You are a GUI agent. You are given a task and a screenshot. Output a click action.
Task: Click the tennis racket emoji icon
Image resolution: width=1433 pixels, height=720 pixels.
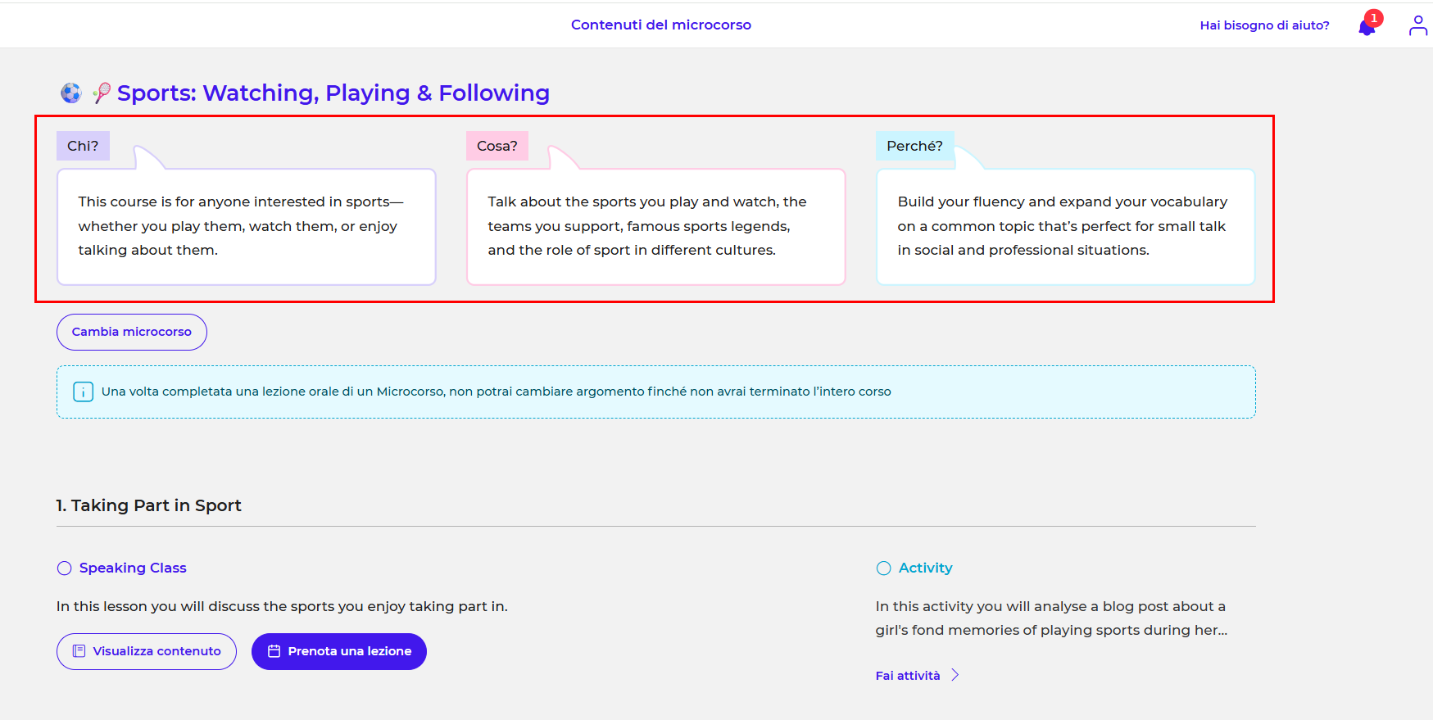pyautogui.click(x=102, y=93)
